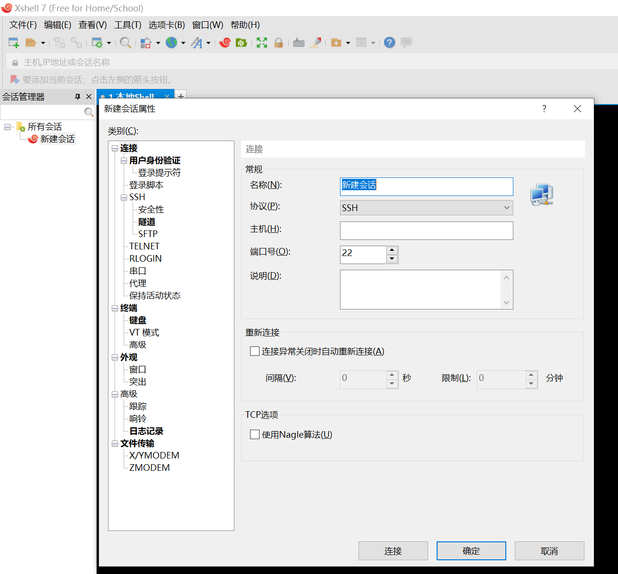Click the orange folder-plus toolbar icon

pyautogui.click(x=336, y=43)
